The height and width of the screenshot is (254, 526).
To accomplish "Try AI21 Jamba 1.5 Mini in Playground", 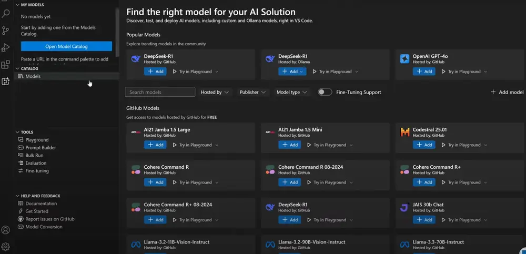I will tap(327, 145).
